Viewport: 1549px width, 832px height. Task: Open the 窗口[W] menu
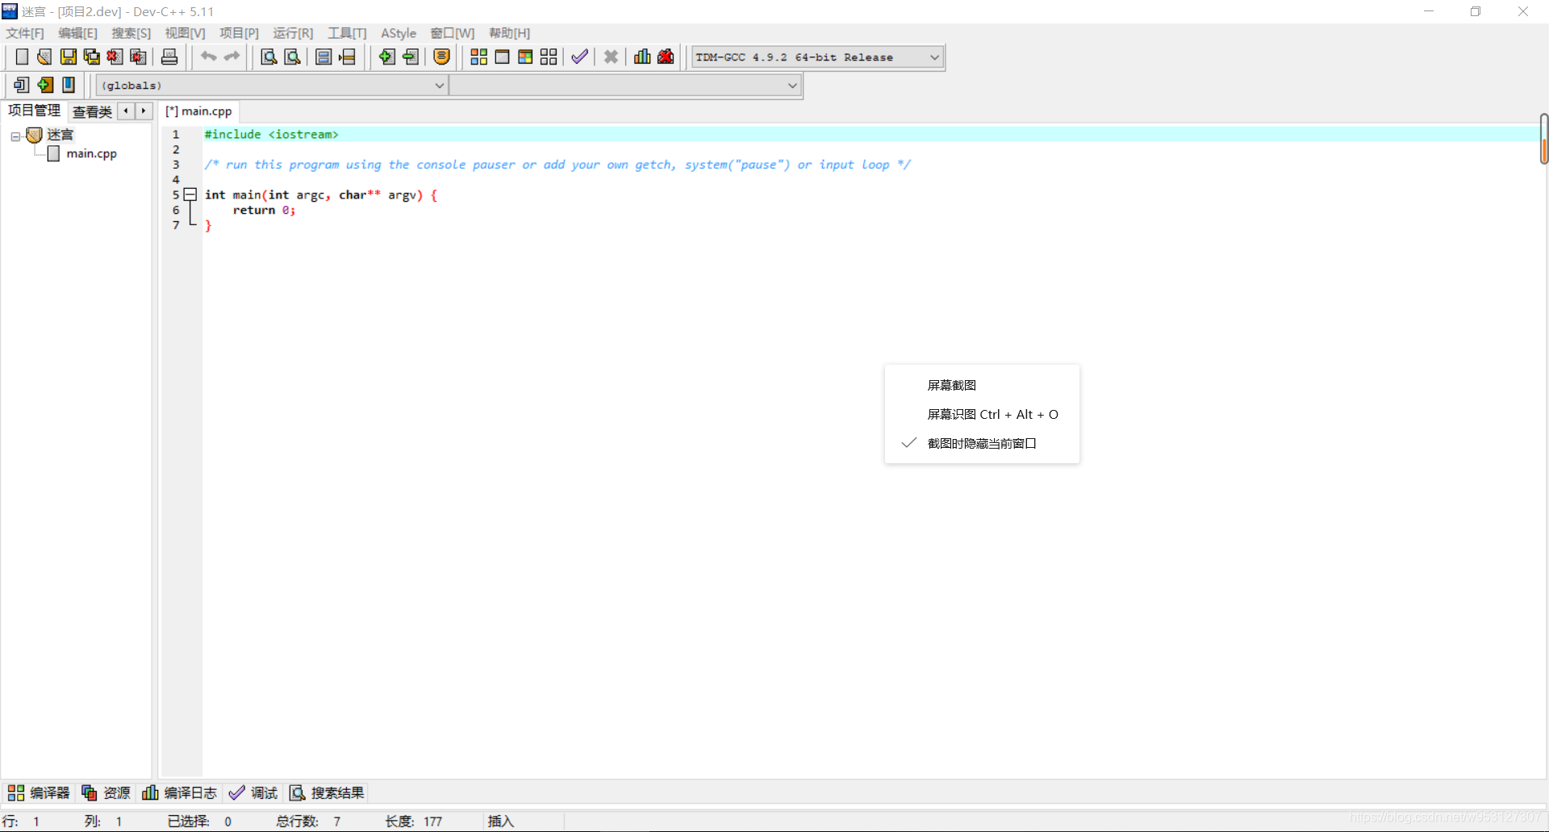click(x=452, y=33)
